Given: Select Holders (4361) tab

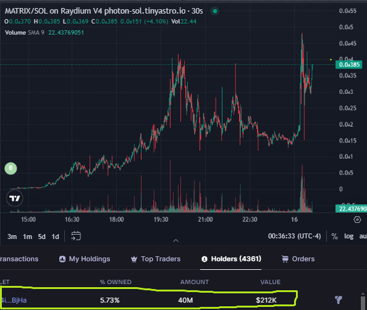Looking at the screenshot, I should click(x=231, y=259).
